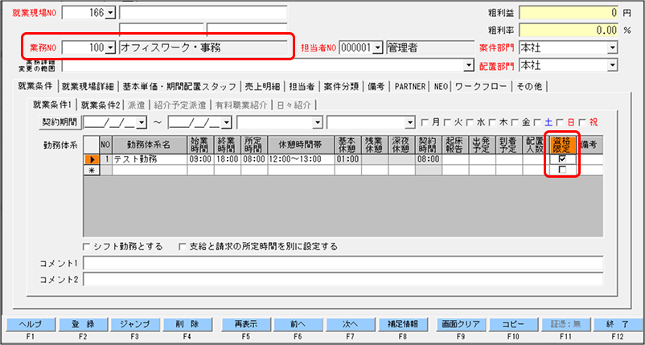Click the 粗利益 amount field
This screenshot has height=345, width=645.
pos(569,13)
